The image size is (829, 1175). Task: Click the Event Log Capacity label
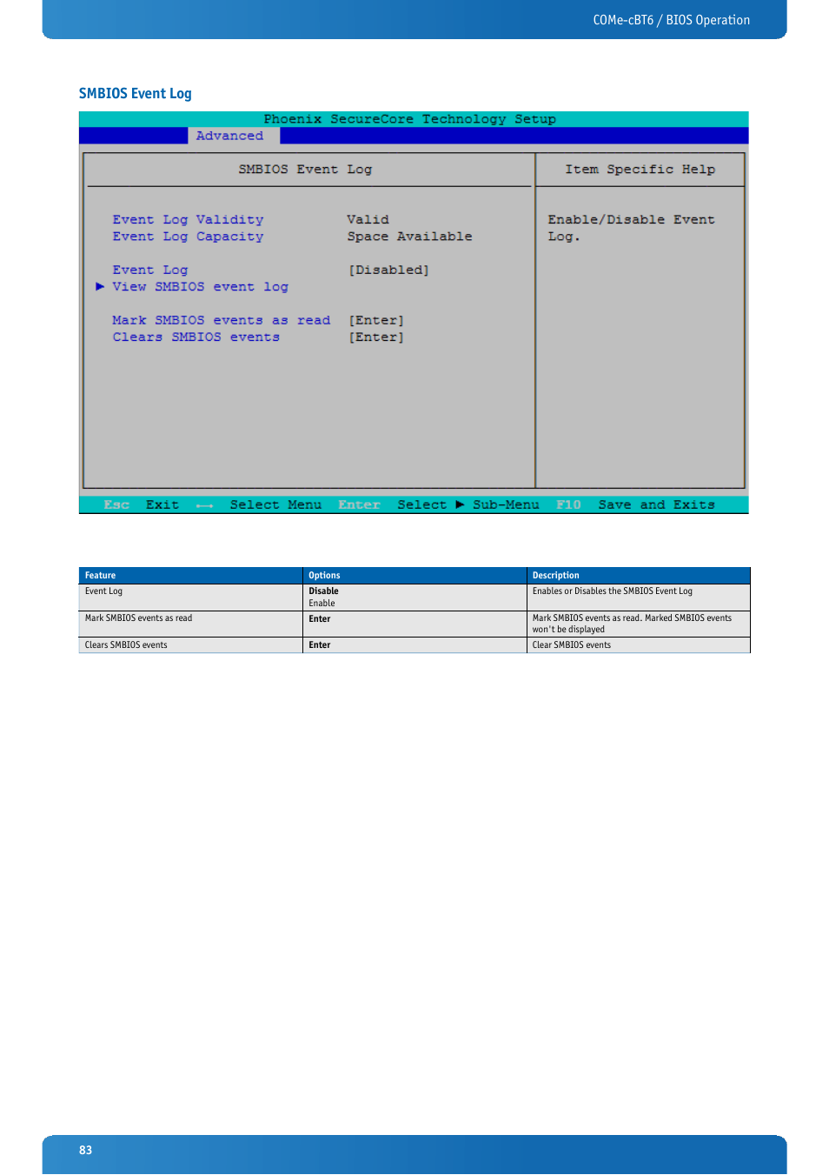point(188,237)
